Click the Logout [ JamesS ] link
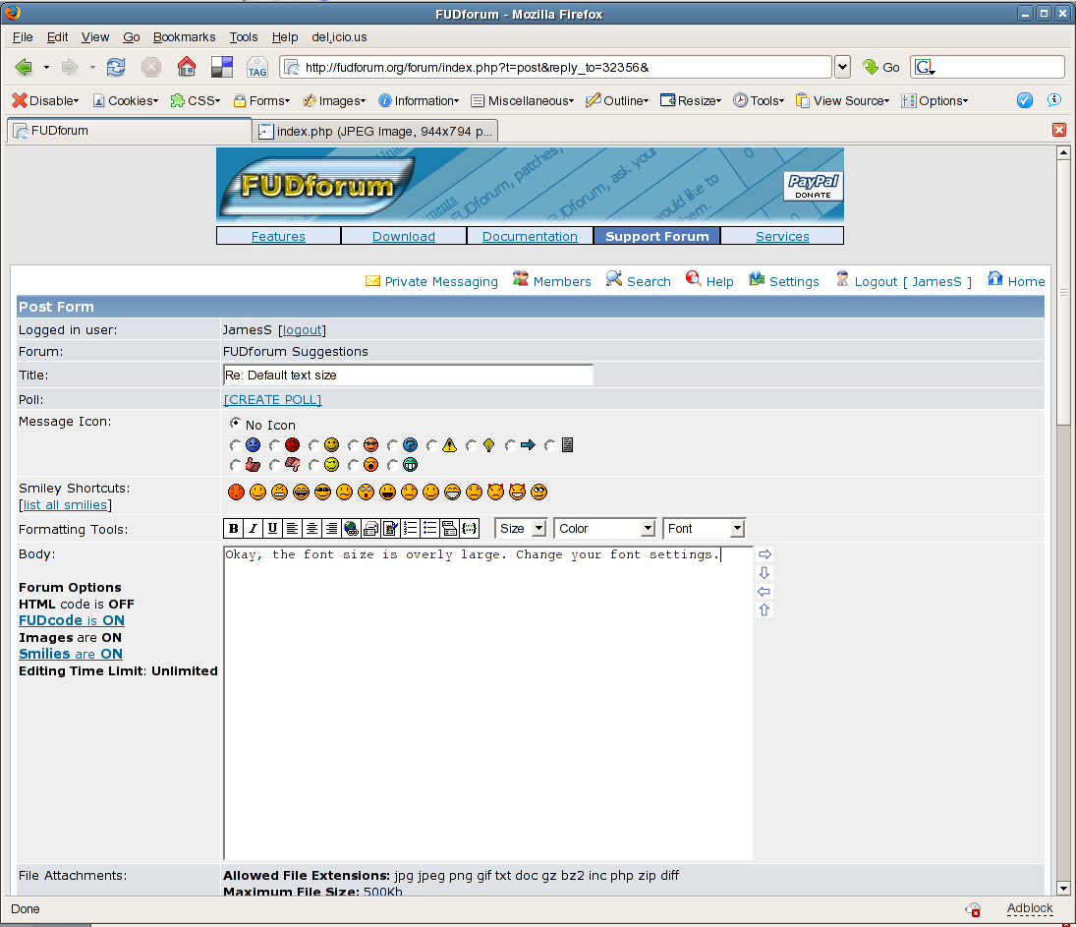Viewport: 1076px width, 927px height. coord(904,281)
